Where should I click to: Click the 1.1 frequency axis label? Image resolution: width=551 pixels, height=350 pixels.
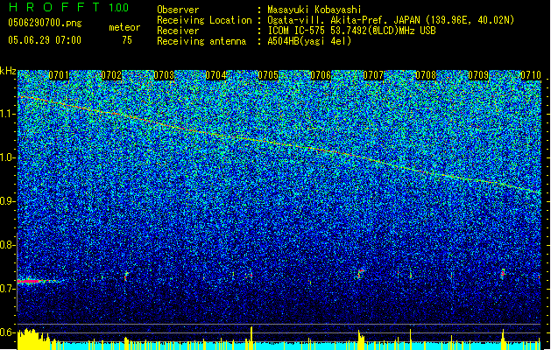[x=7, y=114]
